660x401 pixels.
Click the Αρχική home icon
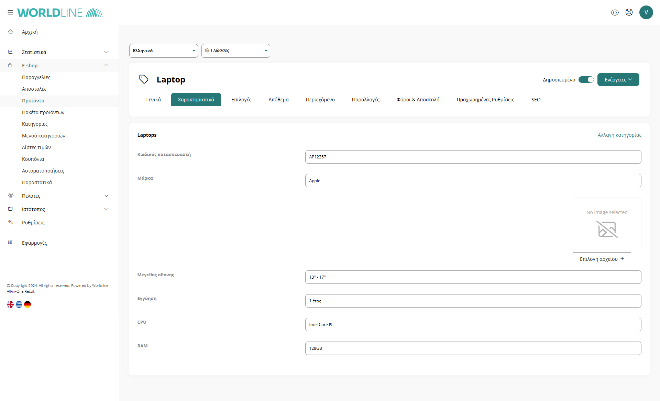11,32
